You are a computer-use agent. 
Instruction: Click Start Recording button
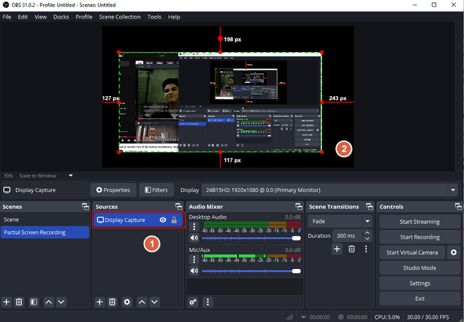tap(420, 237)
